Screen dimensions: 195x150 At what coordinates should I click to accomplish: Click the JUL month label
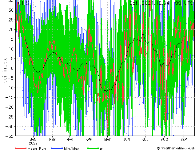(x=145, y=140)
